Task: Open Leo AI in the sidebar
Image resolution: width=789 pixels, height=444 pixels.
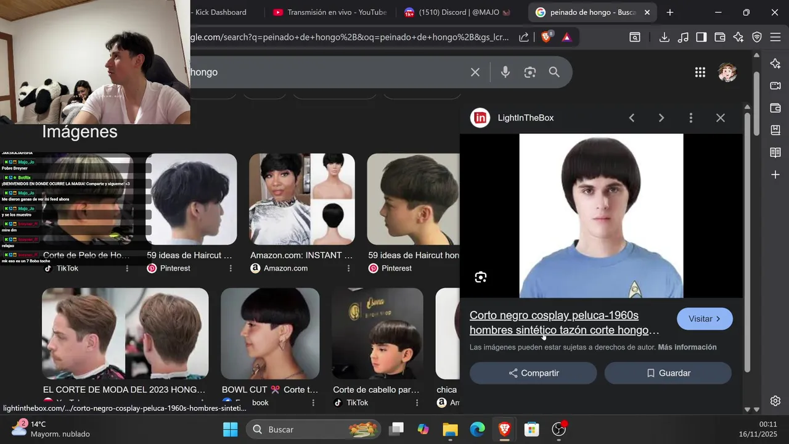Action: (775, 64)
